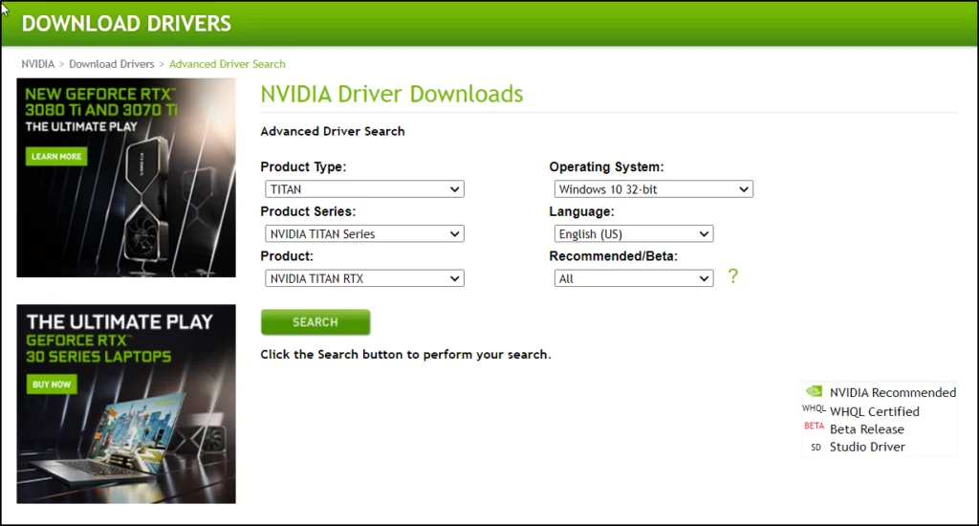Click the SD Studio Driver icon
This screenshot has width=979, height=526.
[x=816, y=447]
